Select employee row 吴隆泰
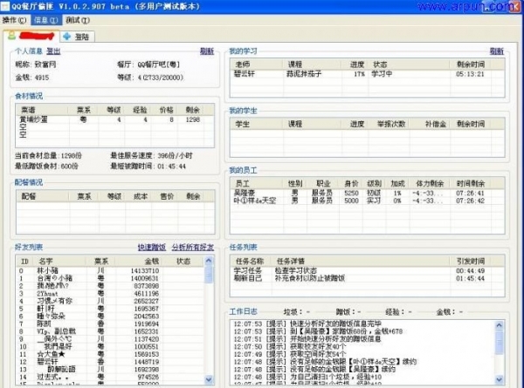The height and width of the screenshot is (388, 524). 367,193
